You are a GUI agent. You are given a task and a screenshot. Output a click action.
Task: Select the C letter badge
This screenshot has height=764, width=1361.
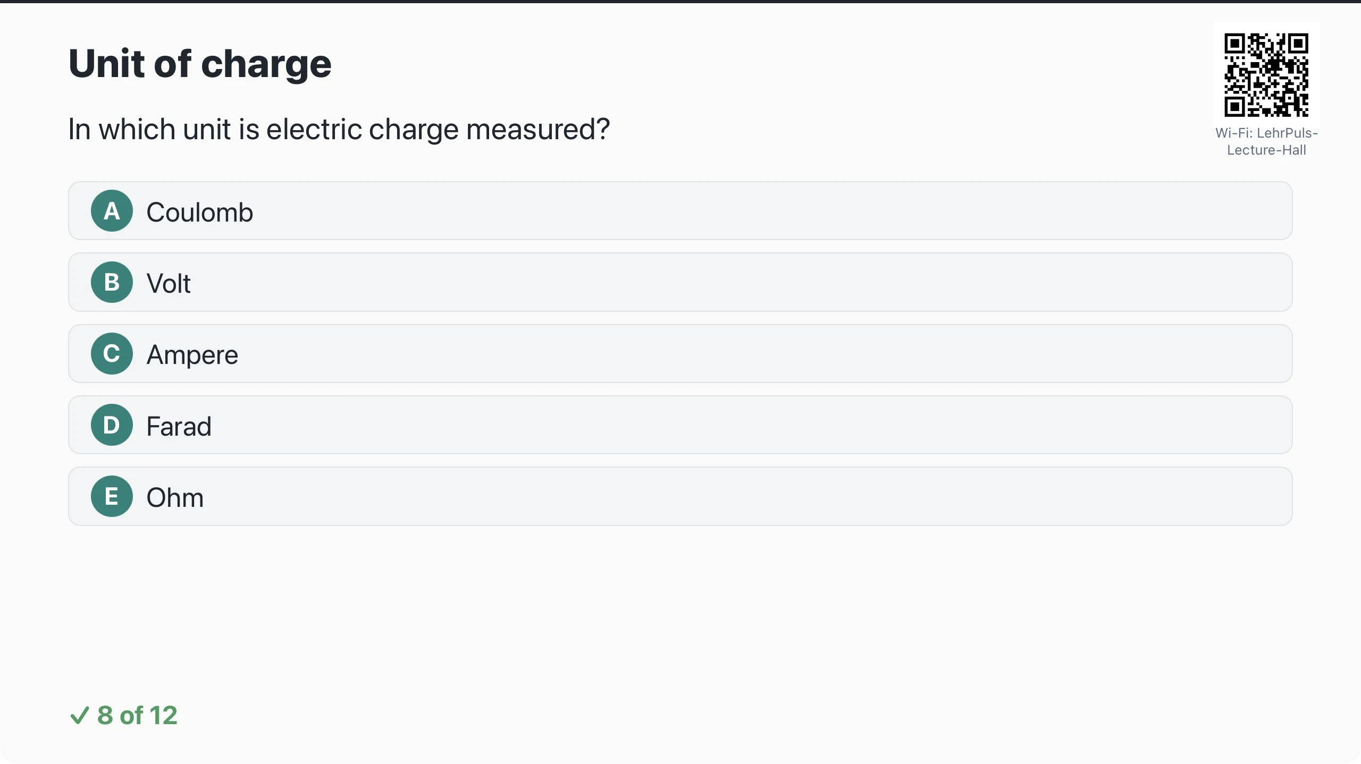click(112, 354)
